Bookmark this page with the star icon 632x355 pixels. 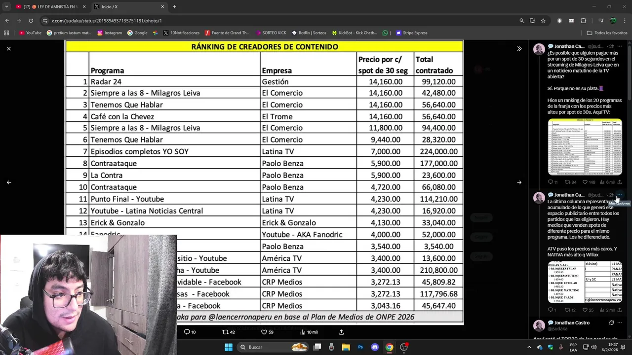[x=543, y=21]
